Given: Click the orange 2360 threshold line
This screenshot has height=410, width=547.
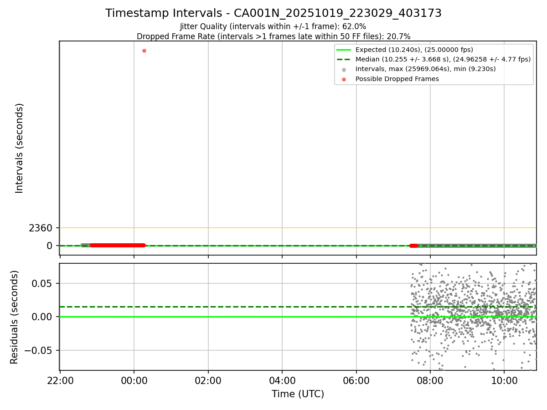Looking at the screenshot, I should (x=298, y=228).
